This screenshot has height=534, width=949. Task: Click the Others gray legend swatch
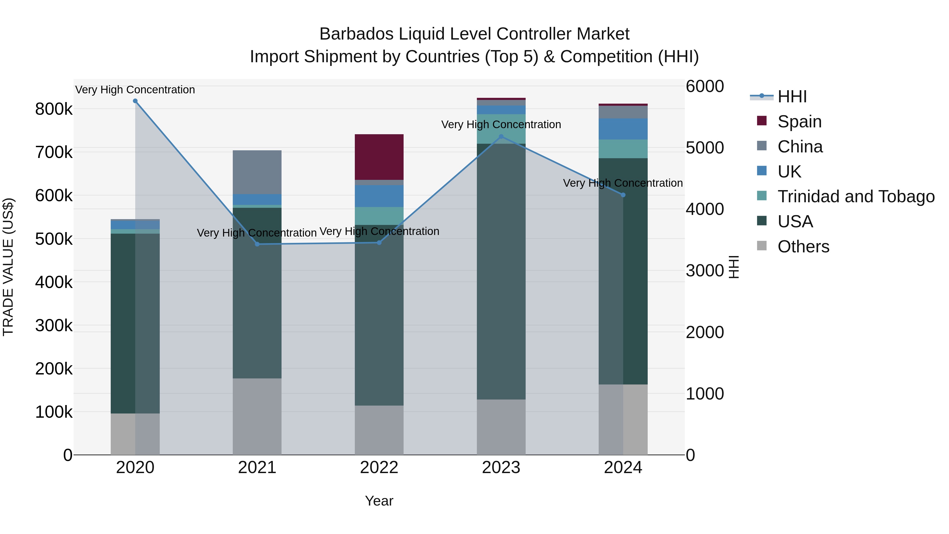pyautogui.click(x=762, y=246)
